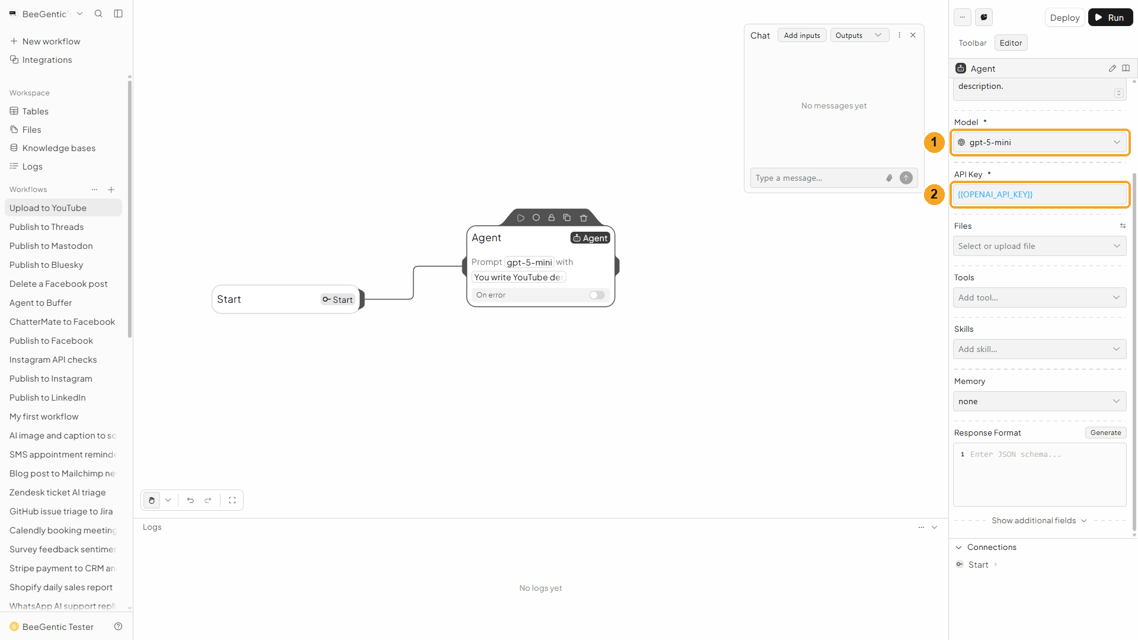Run the Agent node via its play icon
This screenshot has height=640, width=1138.
point(520,218)
